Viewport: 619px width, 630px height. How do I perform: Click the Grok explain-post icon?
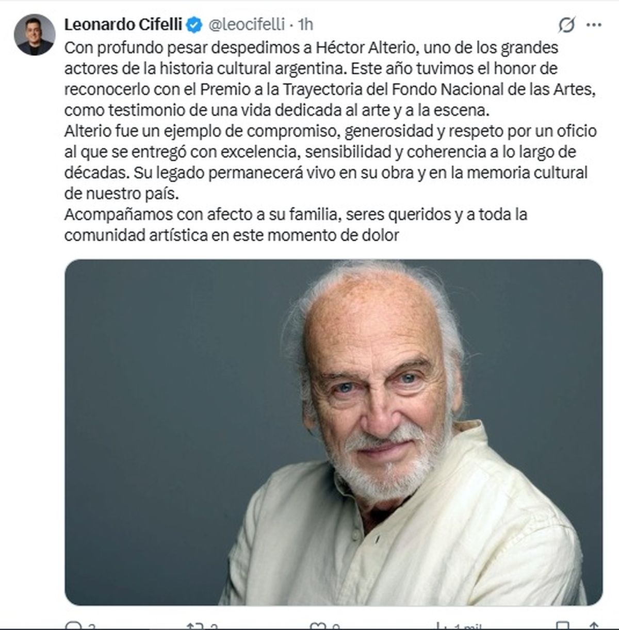click(566, 24)
